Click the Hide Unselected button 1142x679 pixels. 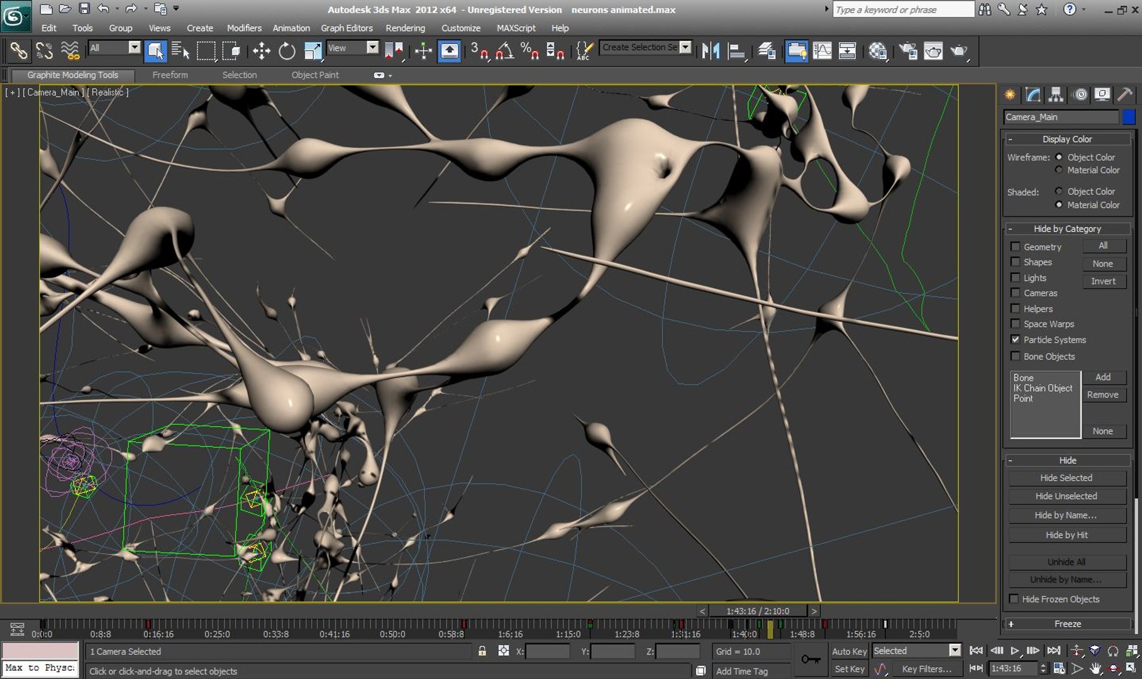coord(1067,496)
